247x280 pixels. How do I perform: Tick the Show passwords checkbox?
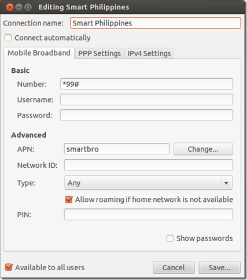pos(170,238)
